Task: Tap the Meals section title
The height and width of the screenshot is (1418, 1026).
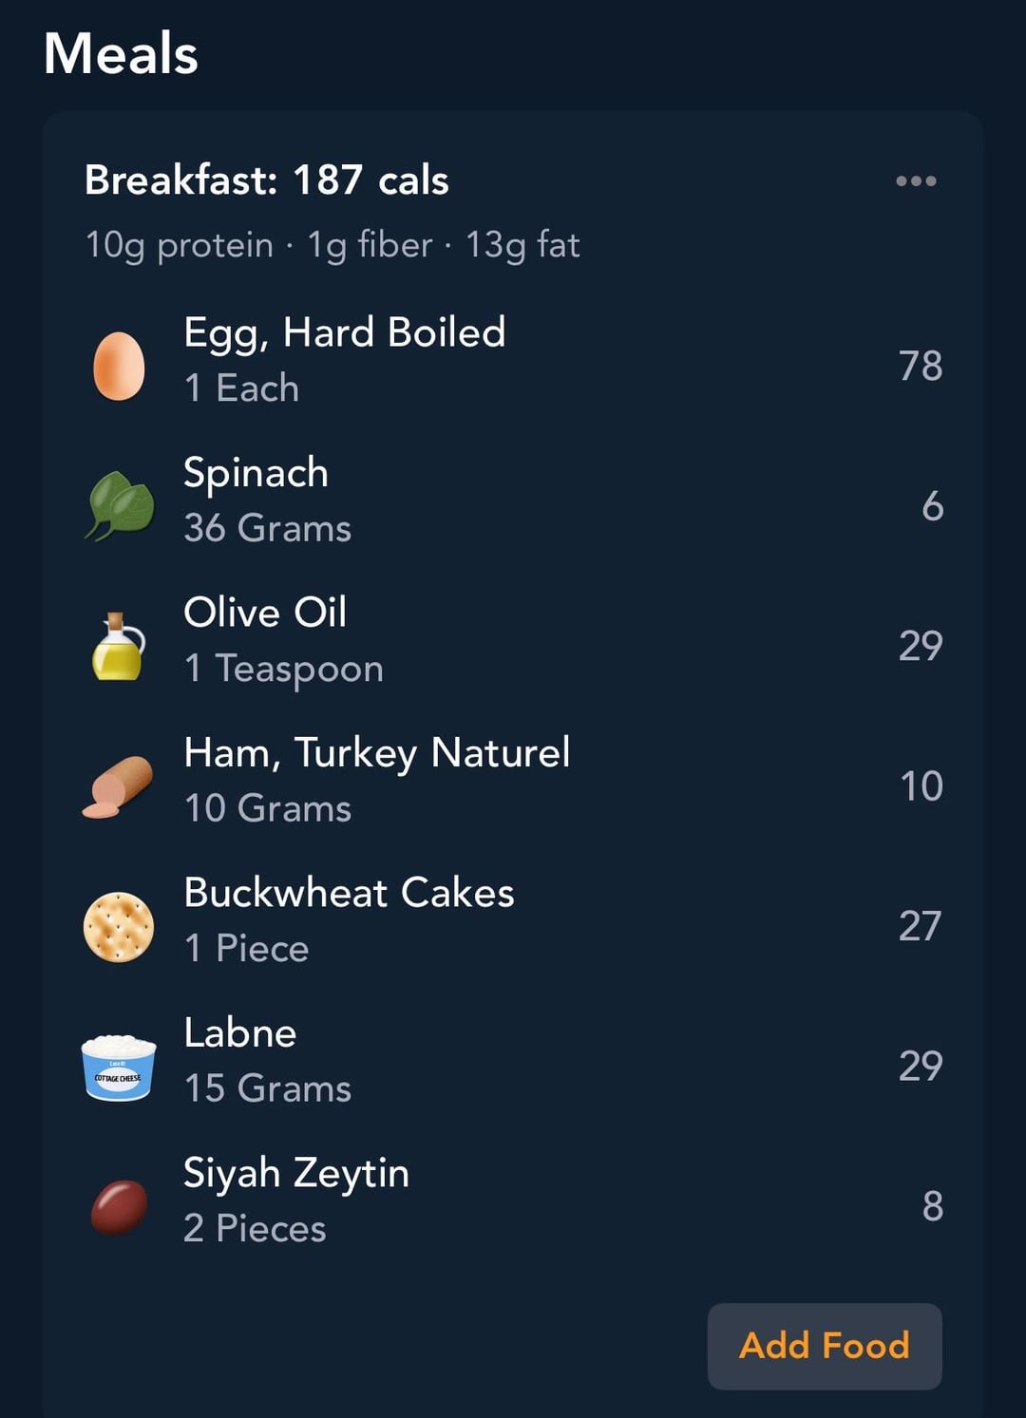Action: click(121, 53)
